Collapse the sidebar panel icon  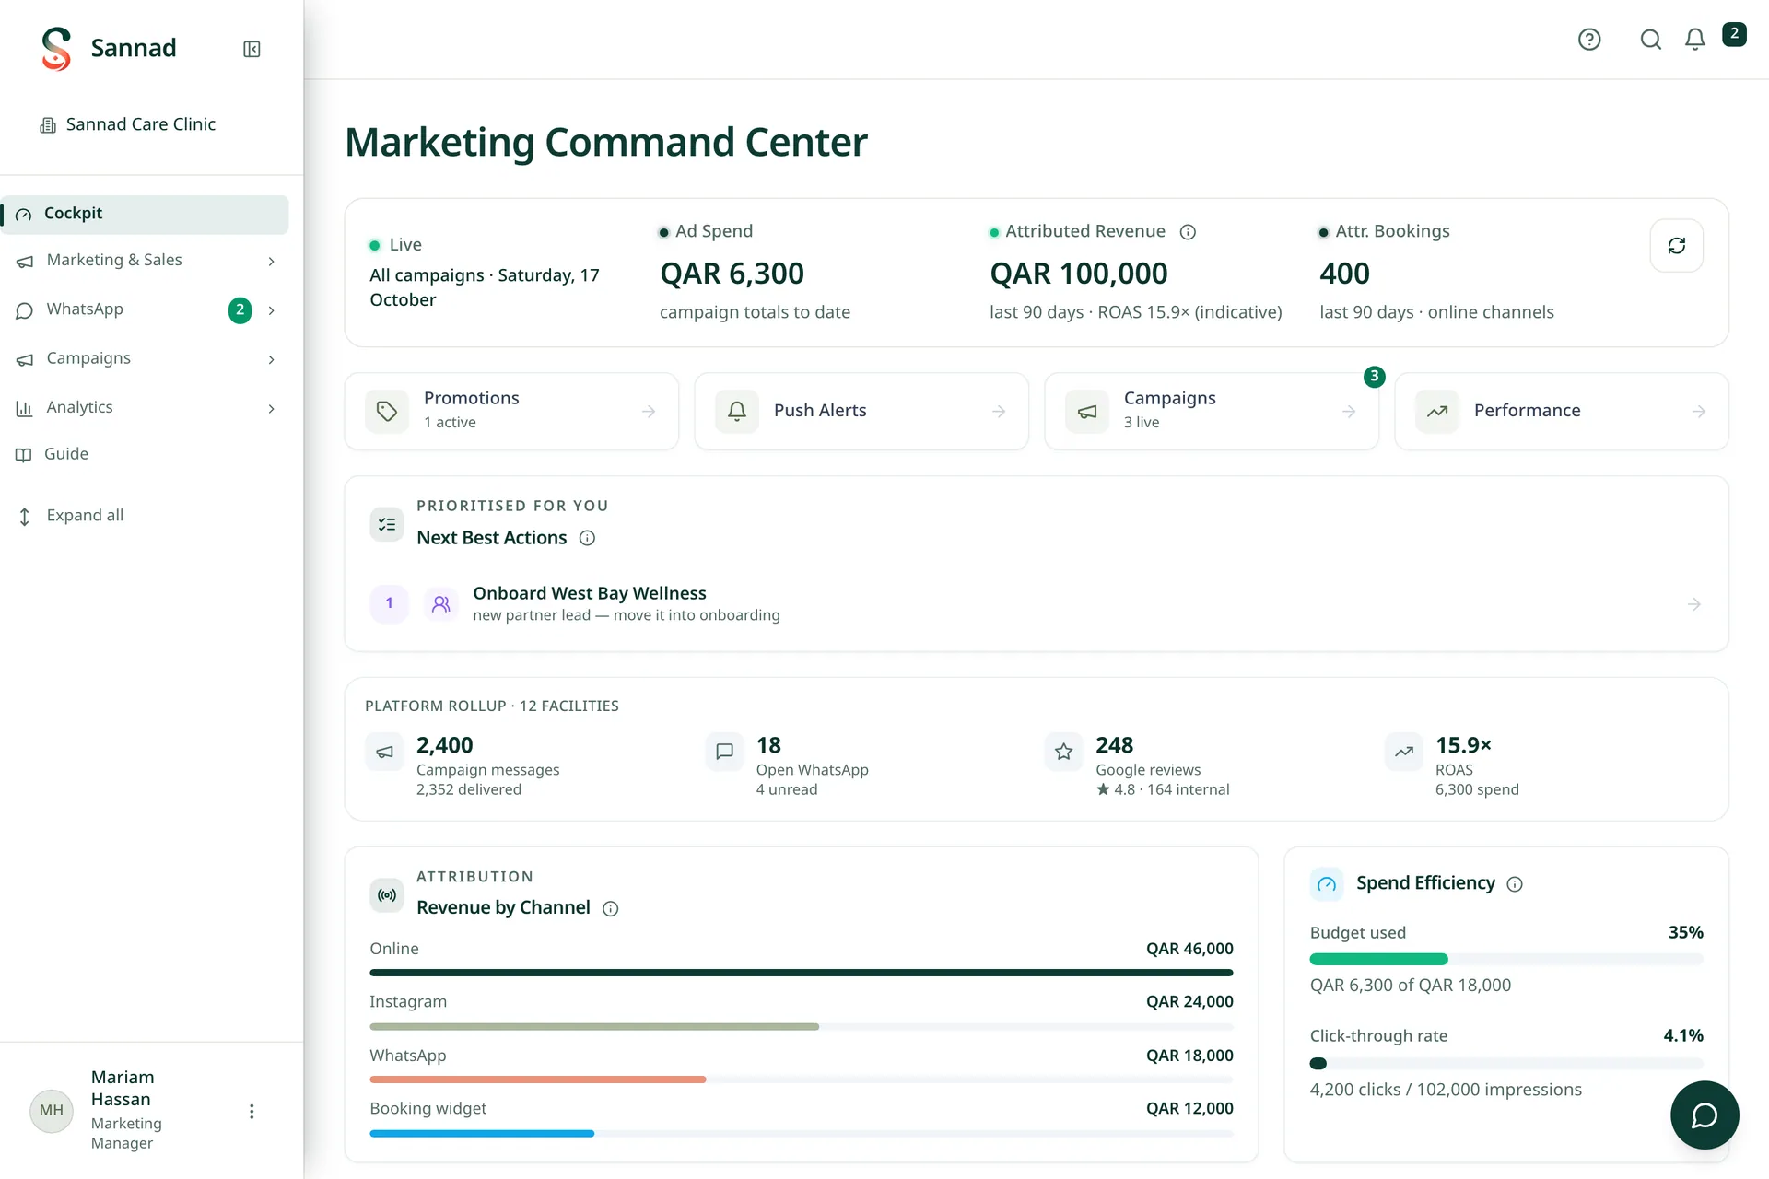click(x=252, y=49)
